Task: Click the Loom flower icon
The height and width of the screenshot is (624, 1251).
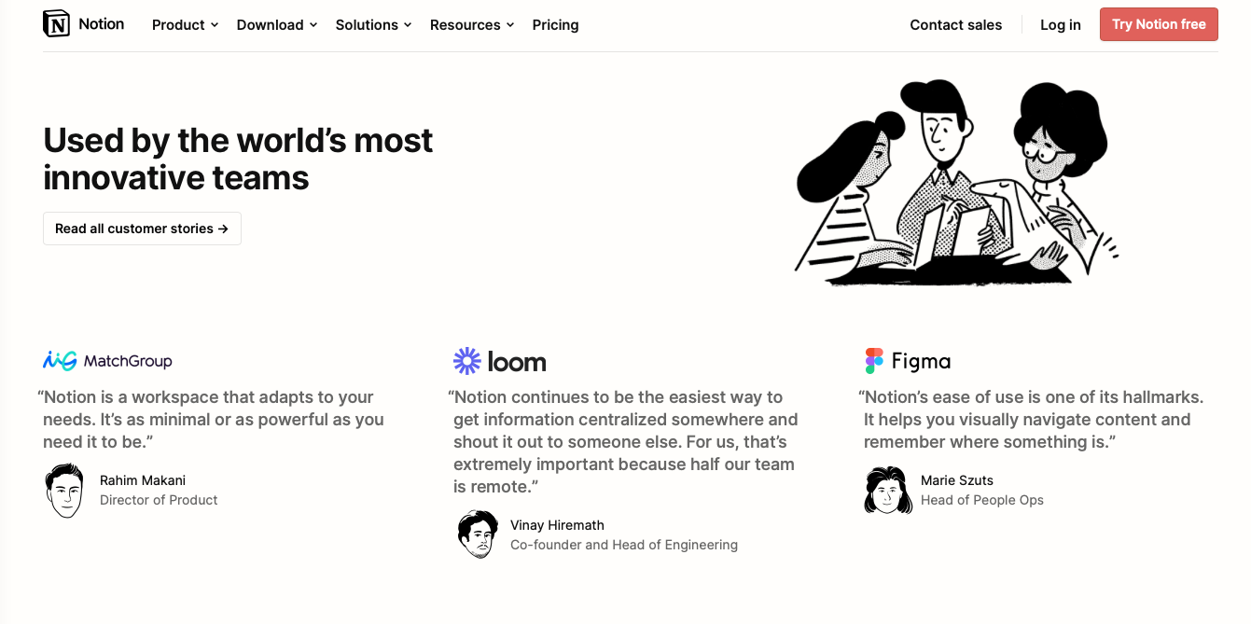Action: point(466,360)
